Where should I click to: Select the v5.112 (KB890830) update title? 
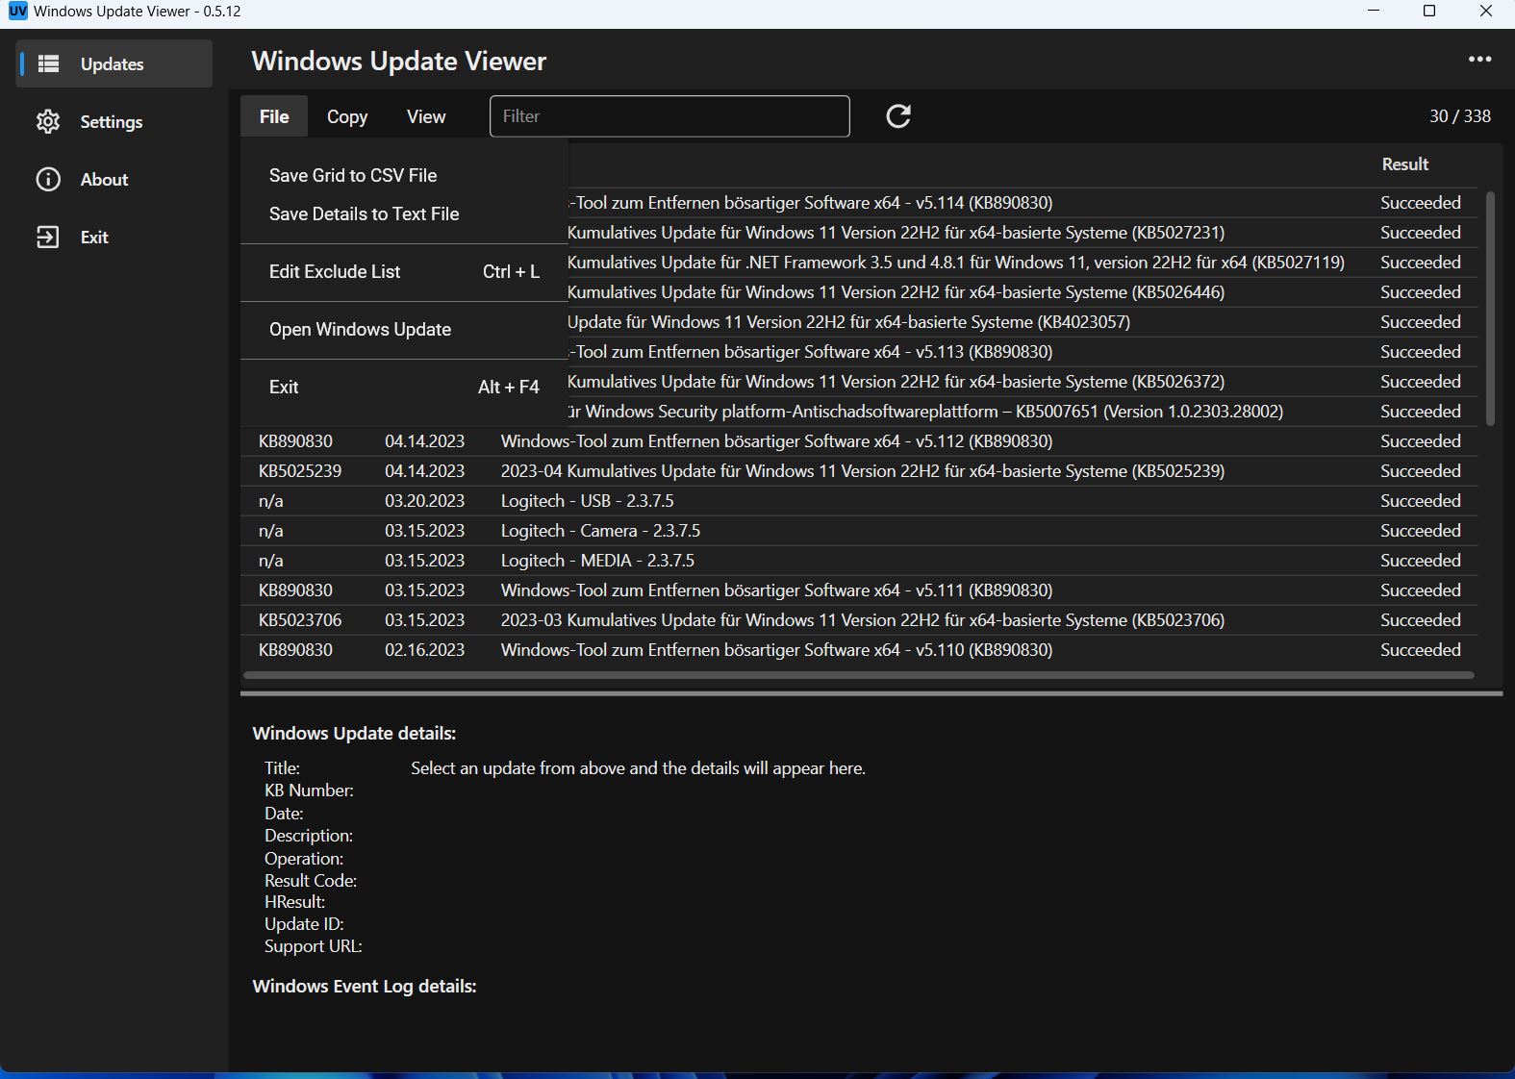click(x=776, y=441)
